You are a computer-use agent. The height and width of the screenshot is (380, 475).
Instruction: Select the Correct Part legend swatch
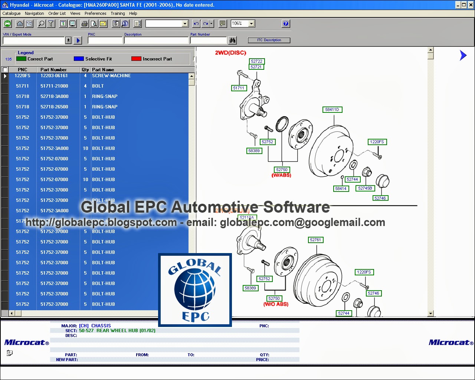point(21,59)
